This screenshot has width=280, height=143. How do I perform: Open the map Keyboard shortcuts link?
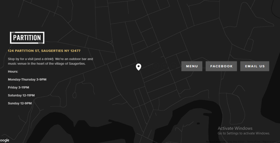click(215, 142)
